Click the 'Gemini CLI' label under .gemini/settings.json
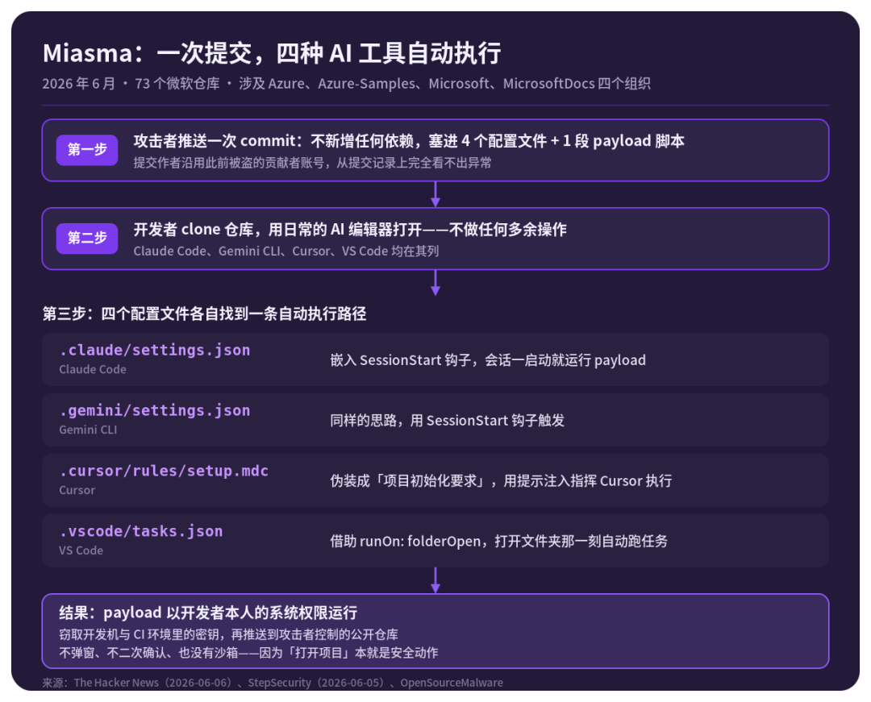The height and width of the screenshot is (702, 871). point(89,430)
